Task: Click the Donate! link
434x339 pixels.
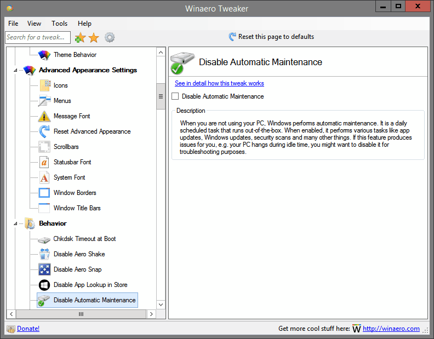Action: 28,329
